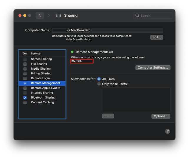Screen dimensions: 189x158
Task: Minimize the window with yellow button
Action: coord(25,16)
